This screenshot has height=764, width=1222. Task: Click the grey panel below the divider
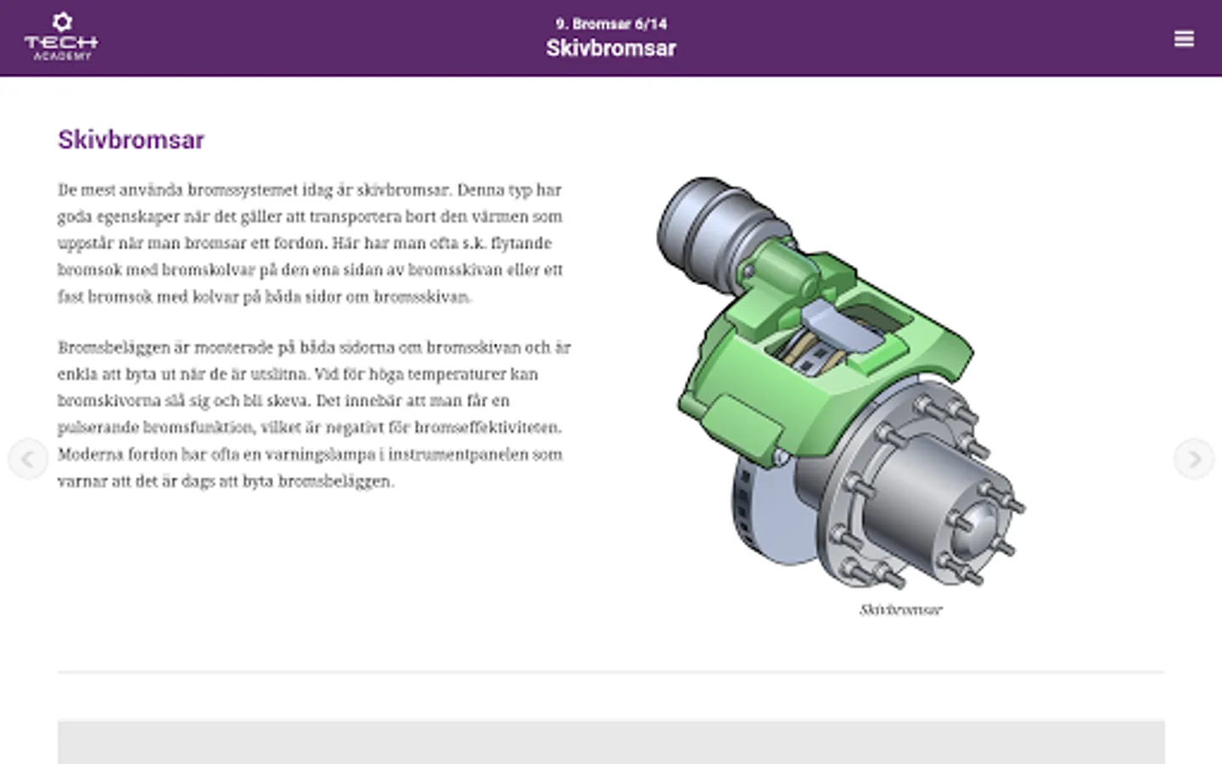click(x=611, y=742)
